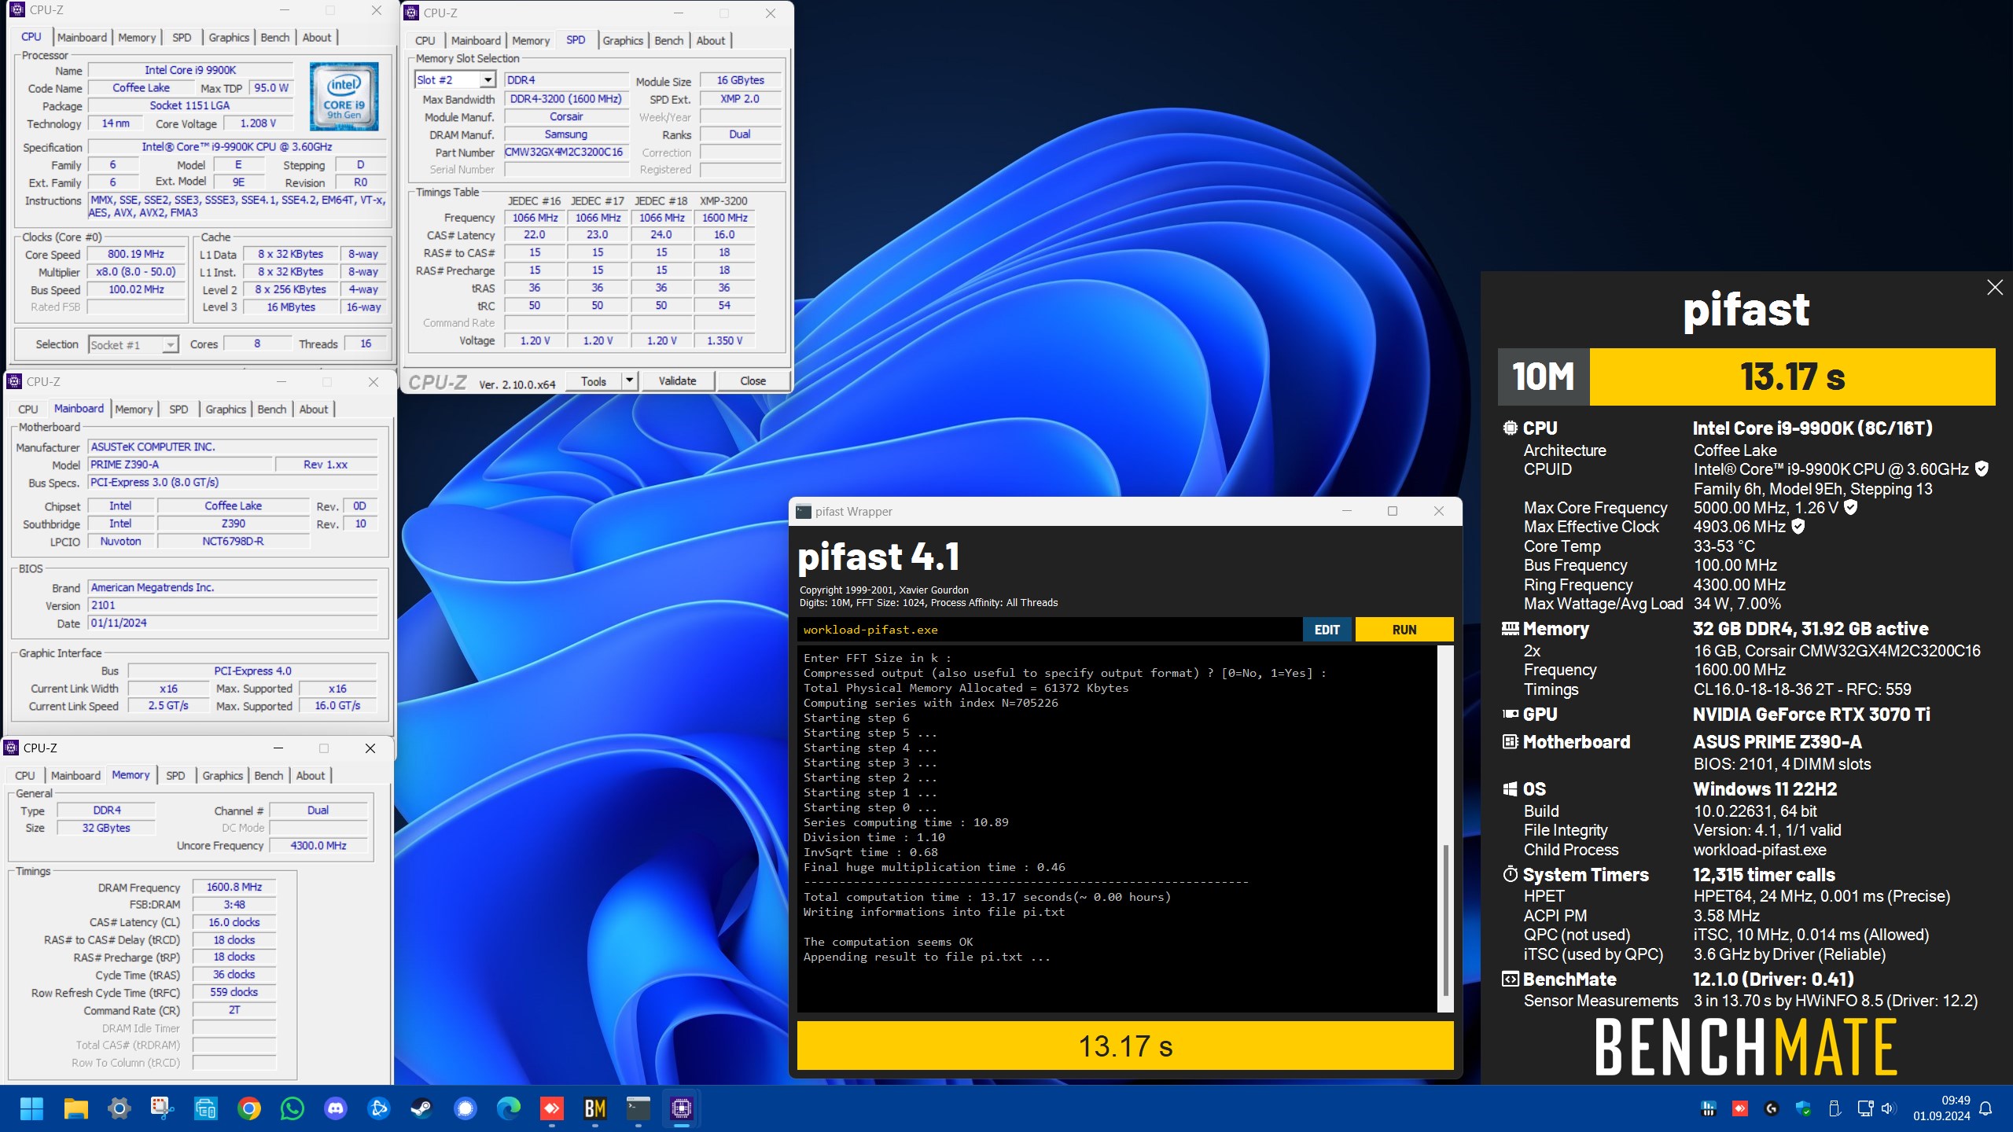
Task: Open About tab in CPU-Z Mainboard window
Action: [314, 410]
